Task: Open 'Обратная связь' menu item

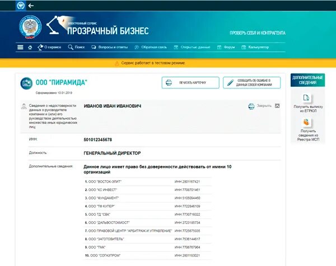Action: click(x=154, y=47)
